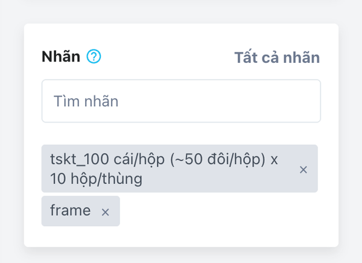362x263 pixels.
Task: Delete the 10 hộp/thùng tag using its x
Action: [303, 170]
